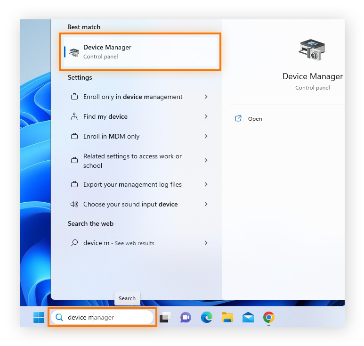The image size is (364, 346).
Task: Expand the device m web results chevron
Action: [206, 243]
